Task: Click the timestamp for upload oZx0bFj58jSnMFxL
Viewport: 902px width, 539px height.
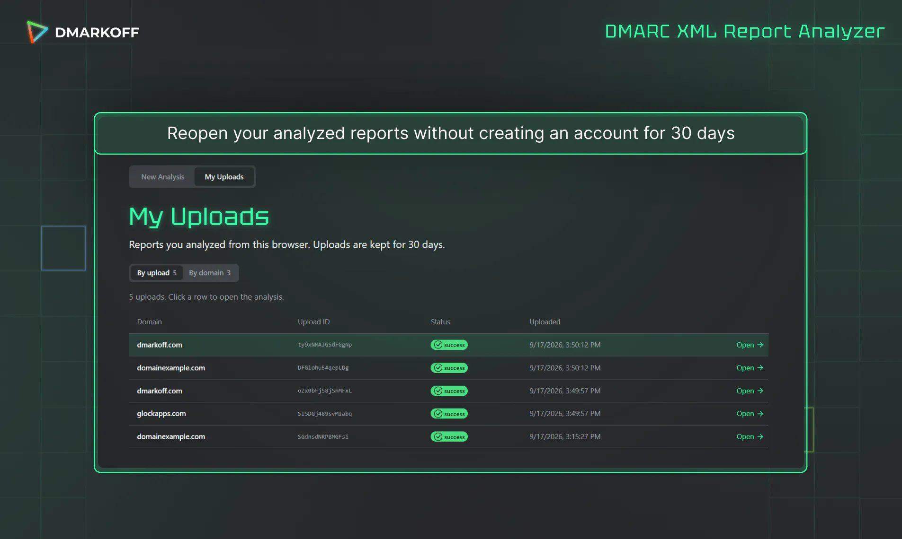Action: pyautogui.click(x=565, y=391)
